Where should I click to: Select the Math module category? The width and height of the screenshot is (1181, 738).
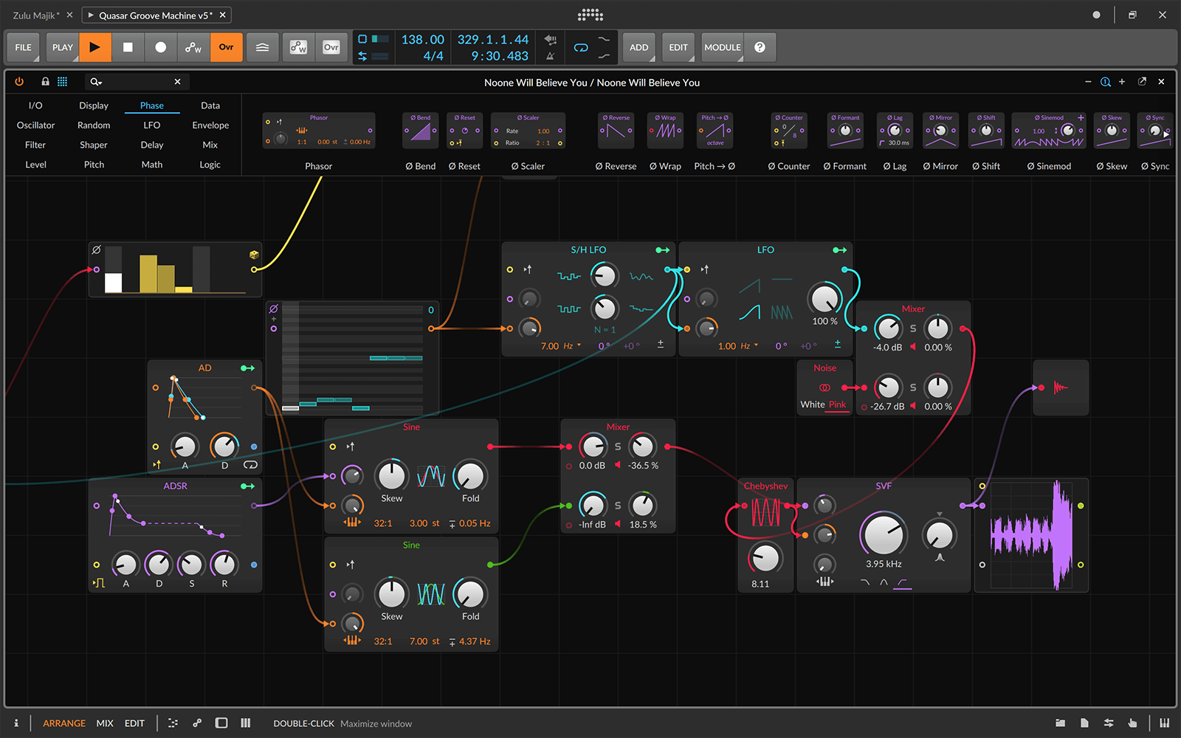[x=152, y=165]
